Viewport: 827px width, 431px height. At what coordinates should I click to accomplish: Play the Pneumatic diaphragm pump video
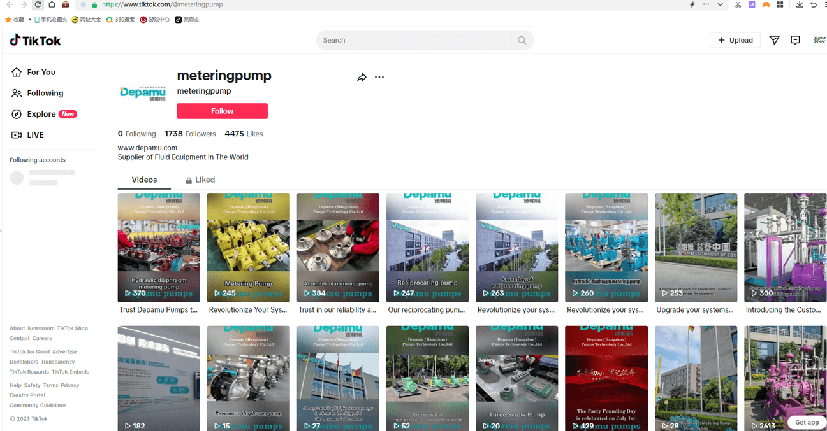pos(249,378)
